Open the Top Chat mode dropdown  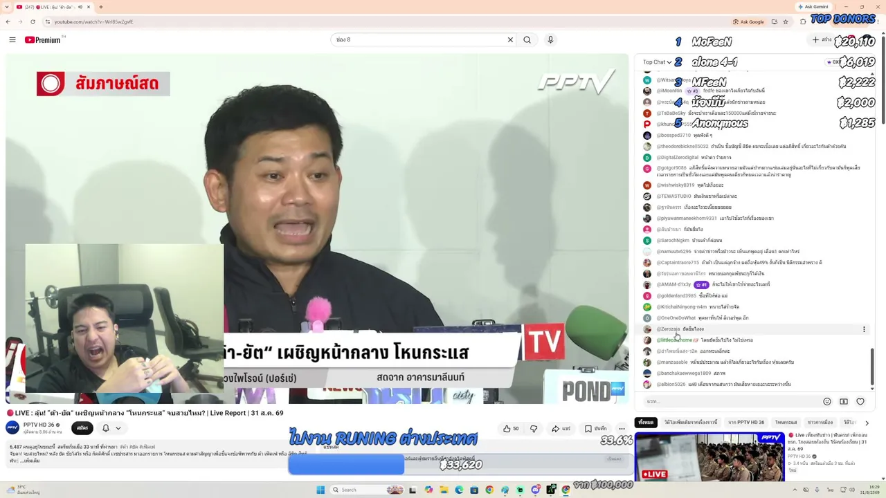tap(657, 62)
